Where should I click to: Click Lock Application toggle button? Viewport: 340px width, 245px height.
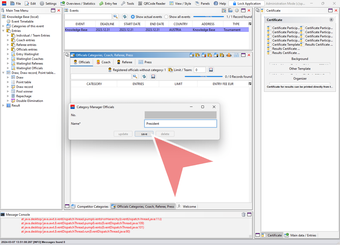coord(246,3)
